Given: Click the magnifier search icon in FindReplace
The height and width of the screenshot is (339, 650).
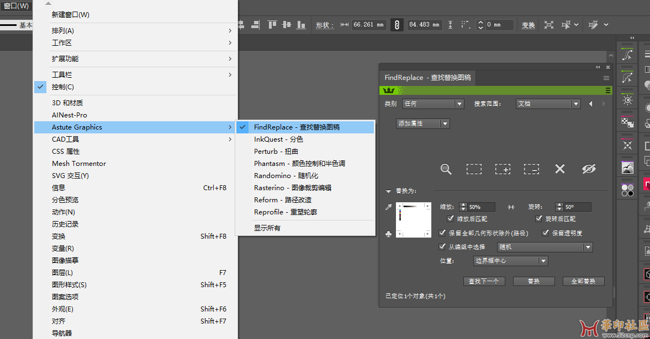Looking at the screenshot, I should coord(446,169).
